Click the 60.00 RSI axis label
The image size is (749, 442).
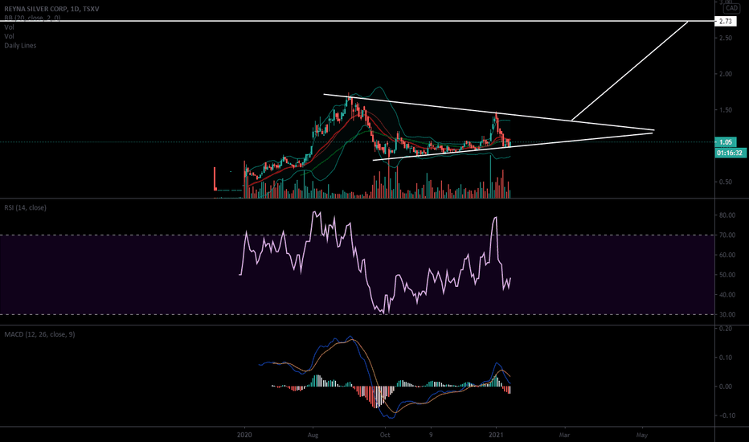[x=727, y=256]
